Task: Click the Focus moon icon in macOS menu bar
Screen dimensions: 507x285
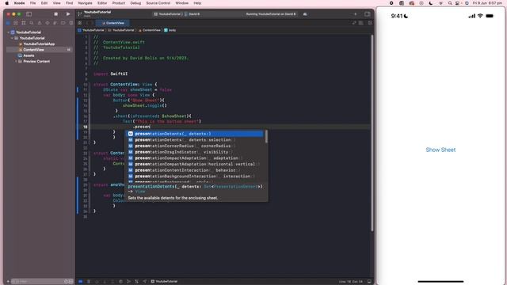Action: pyautogui.click(x=431, y=3)
